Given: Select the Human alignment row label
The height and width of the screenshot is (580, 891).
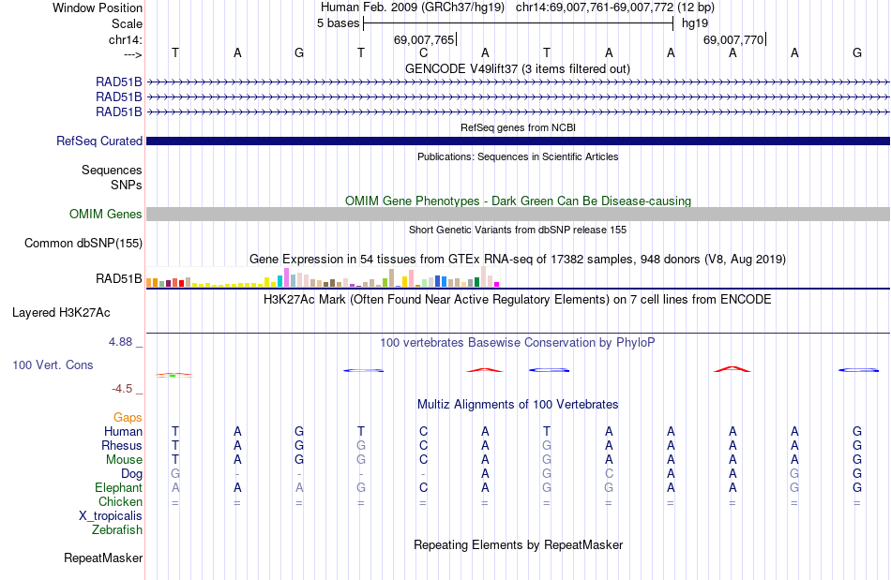Looking at the screenshot, I should point(123,431).
